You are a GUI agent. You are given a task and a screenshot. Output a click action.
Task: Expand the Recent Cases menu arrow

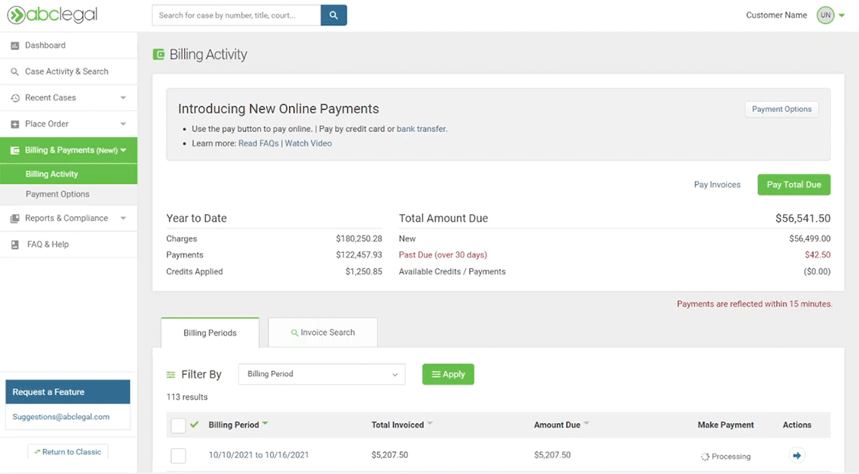point(123,98)
